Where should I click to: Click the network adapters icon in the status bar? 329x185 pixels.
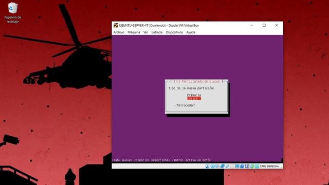click(x=223, y=166)
